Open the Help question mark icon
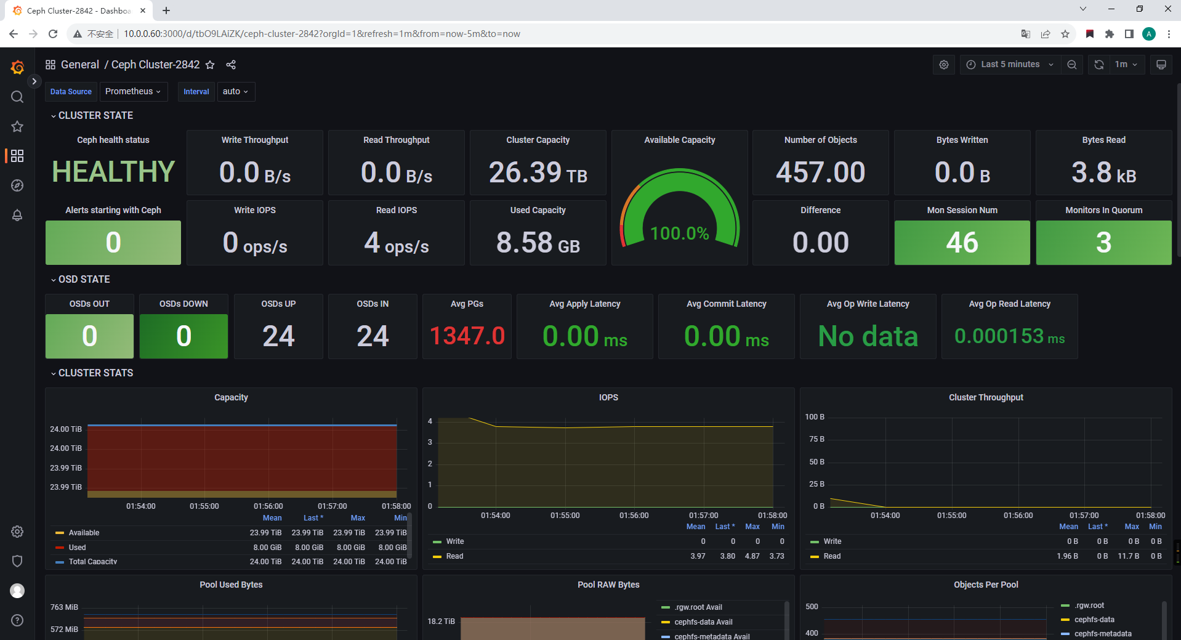This screenshot has width=1181, height=640. point(17,620)
